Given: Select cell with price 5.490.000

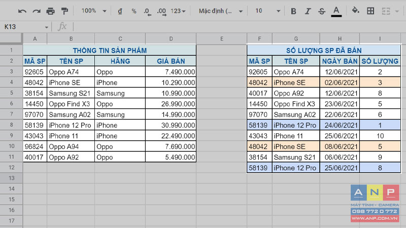Looking at the screenshot, I should 171,157.
